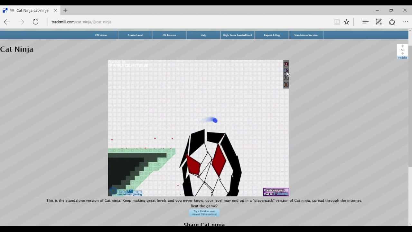Open CN Home menu item
Screen dimensions: 412x232
point(101,35)
